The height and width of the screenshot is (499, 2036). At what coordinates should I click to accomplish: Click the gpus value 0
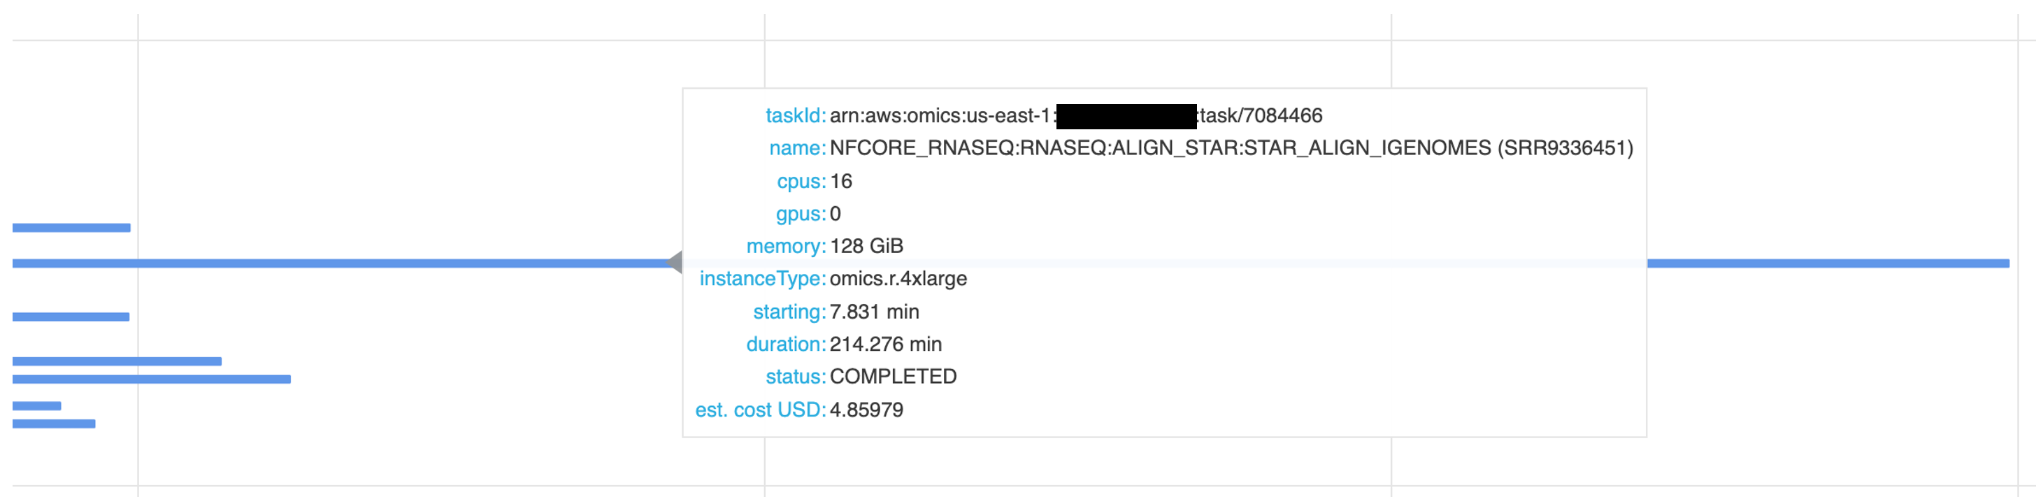pos(836,214)
